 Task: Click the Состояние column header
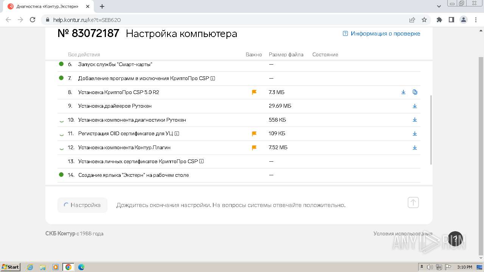(x=325, y=54)
